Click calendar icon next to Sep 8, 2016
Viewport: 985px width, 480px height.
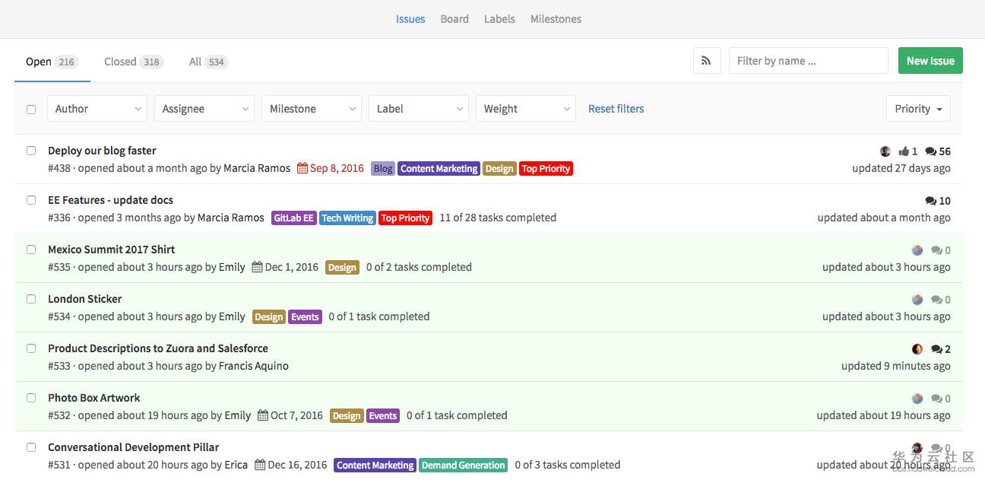point(302,168)
